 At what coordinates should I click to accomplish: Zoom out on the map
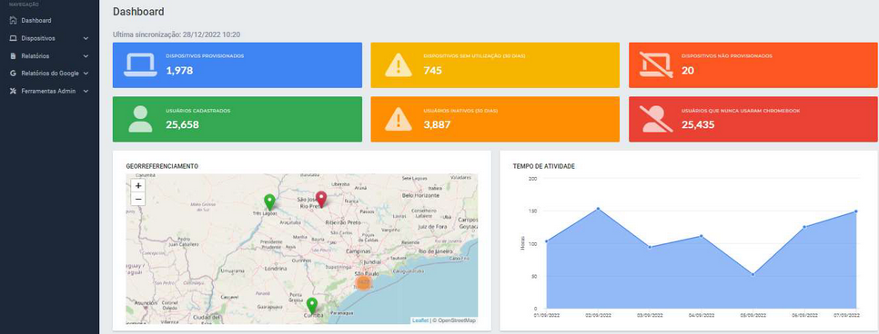pyautogui.click(x=138, y=199)
